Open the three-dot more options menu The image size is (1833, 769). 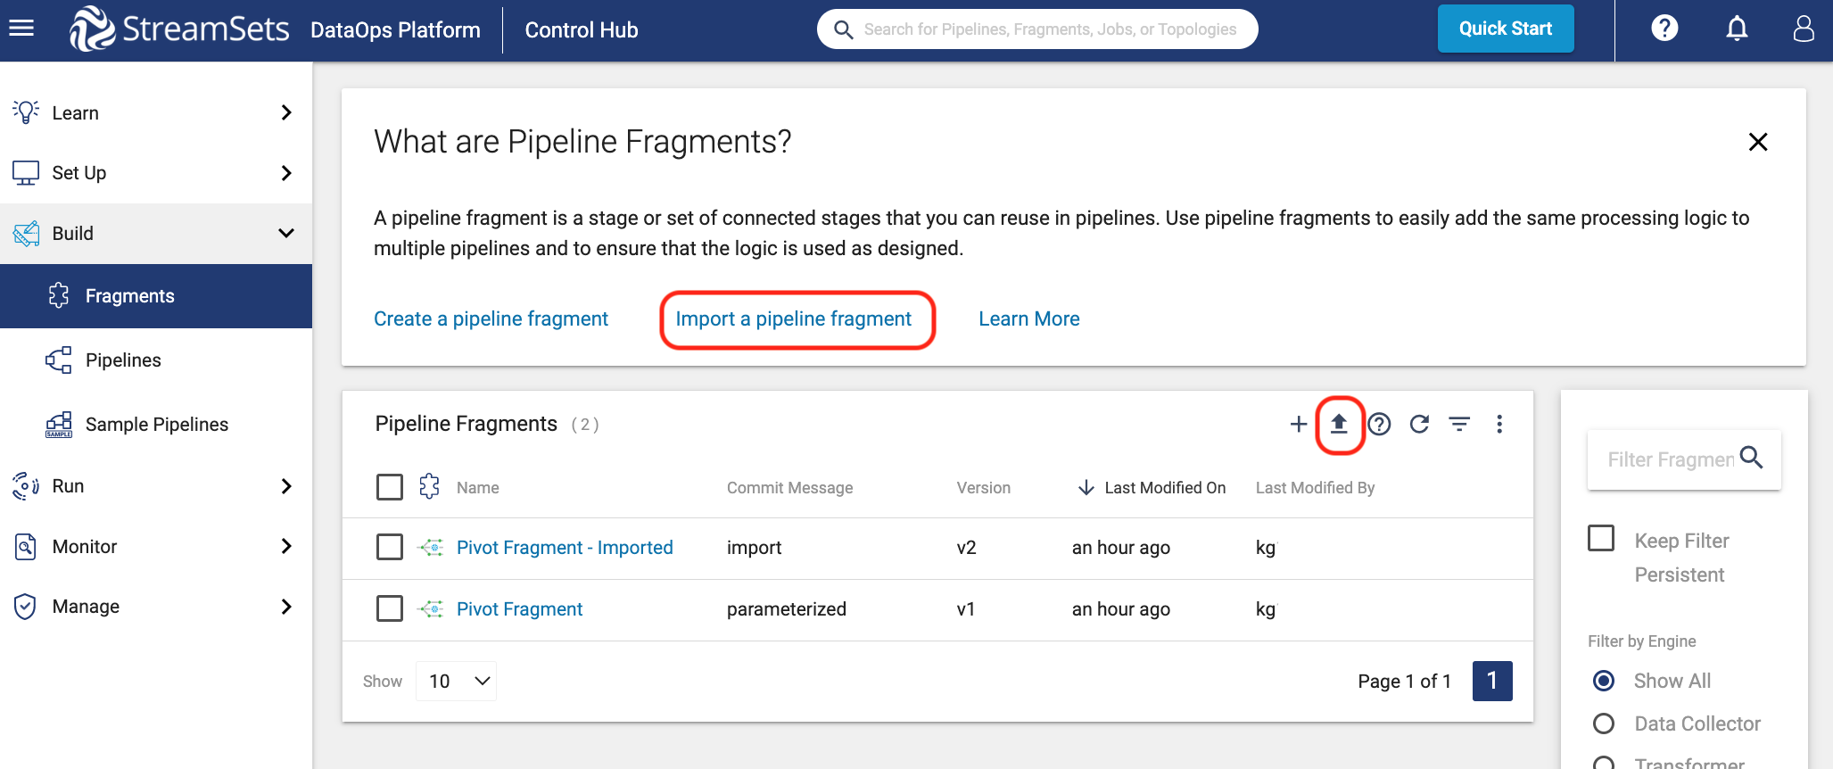point(1499,424)
